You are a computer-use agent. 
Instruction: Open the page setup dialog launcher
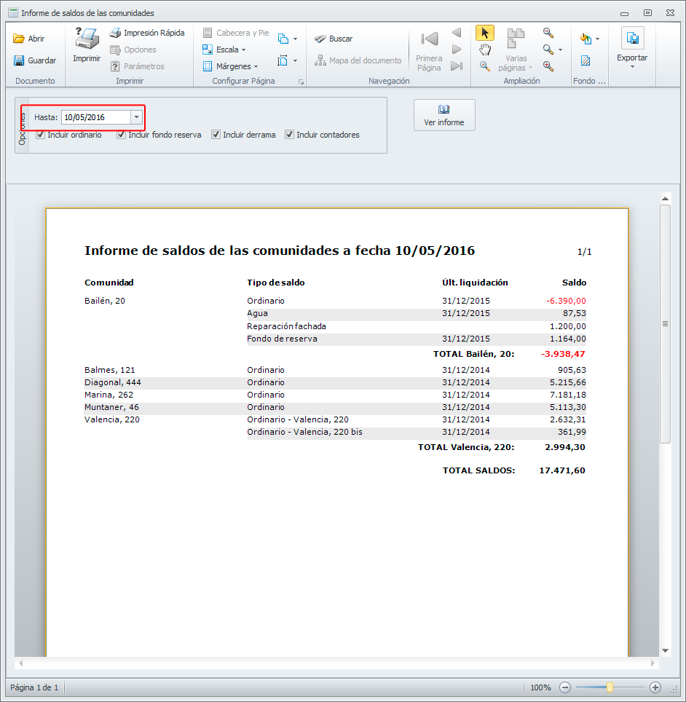[x=301, y=82]
